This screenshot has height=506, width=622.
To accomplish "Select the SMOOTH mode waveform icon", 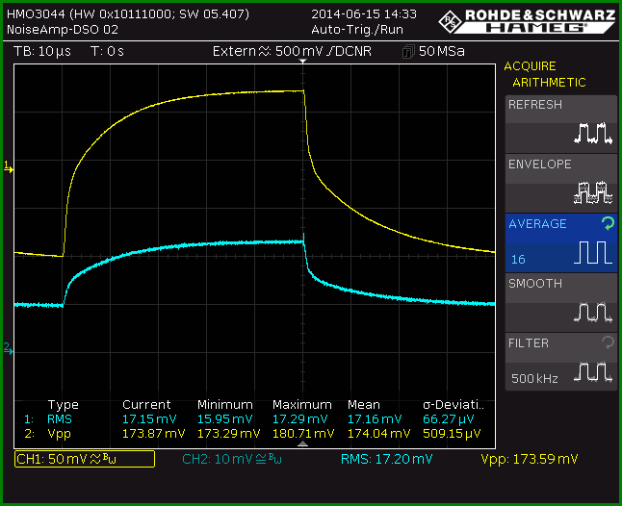I will click(x=593, y=313).
